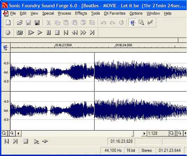Toggle the Edit tool in the main toolbar
The image size is (187, 156).
pyautogui.click(x=133, y=23)
